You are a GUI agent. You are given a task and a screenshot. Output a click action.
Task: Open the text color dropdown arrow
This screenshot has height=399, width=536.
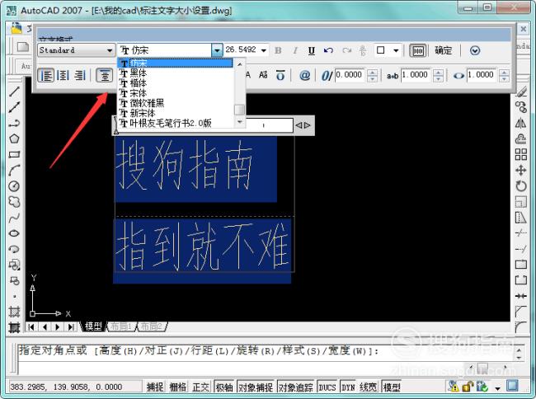(396, 50)
